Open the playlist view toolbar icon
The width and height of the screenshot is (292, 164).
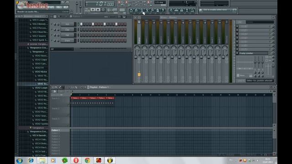(171, 10)
